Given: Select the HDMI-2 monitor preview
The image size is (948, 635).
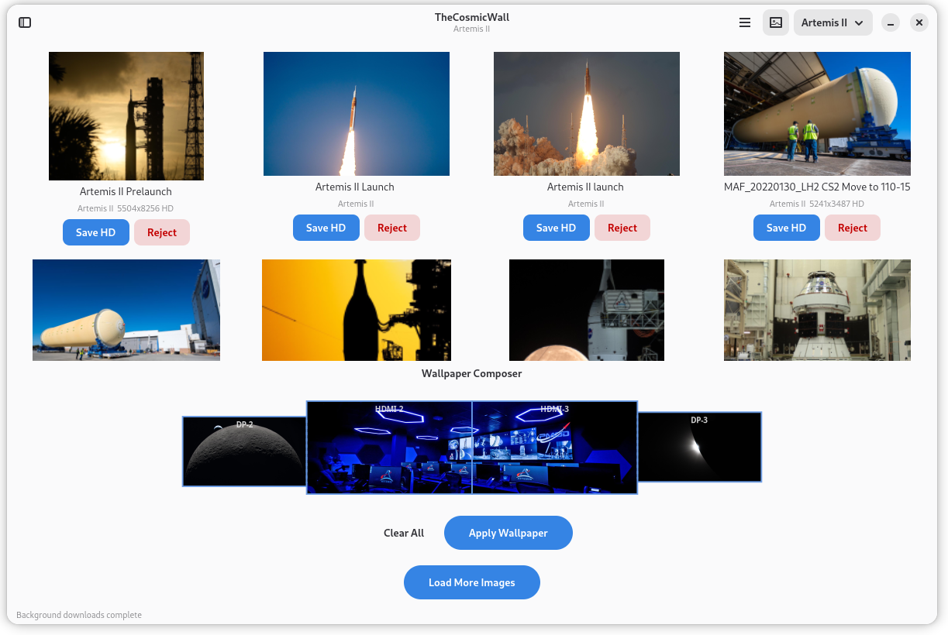Looking at the screenshot, I should [x=389, y=448].
